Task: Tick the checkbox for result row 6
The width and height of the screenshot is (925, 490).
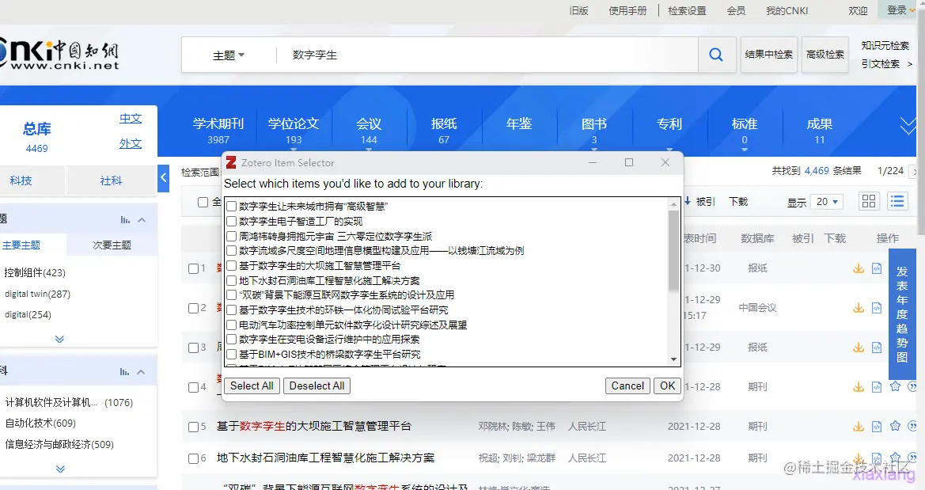Action: point(194,458)
